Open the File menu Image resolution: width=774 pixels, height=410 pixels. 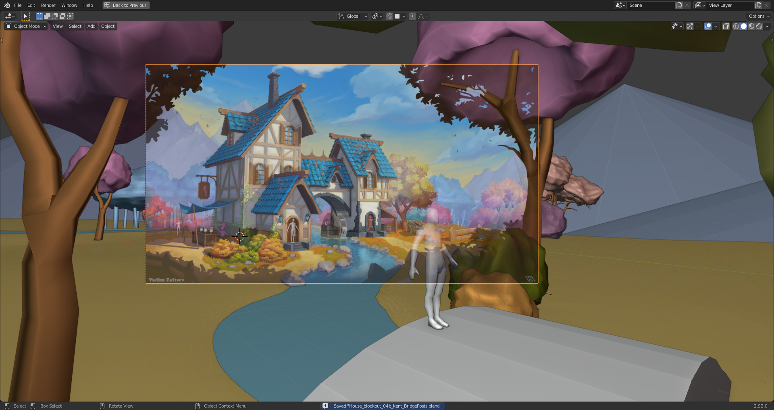pos(18,5)
